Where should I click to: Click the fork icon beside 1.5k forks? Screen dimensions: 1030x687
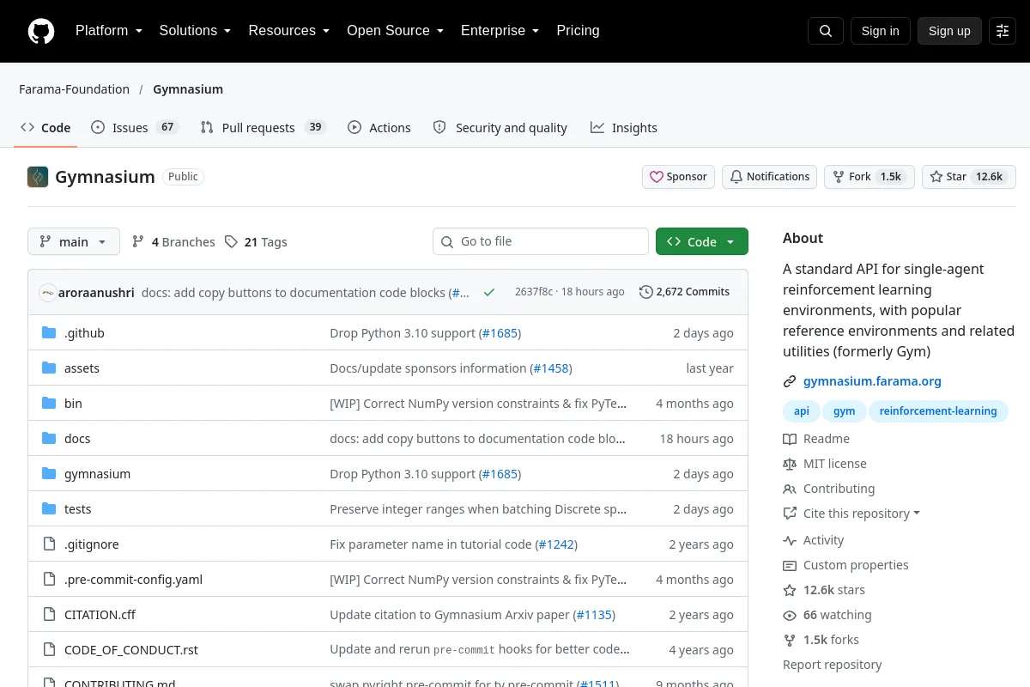tap(790, 640)
